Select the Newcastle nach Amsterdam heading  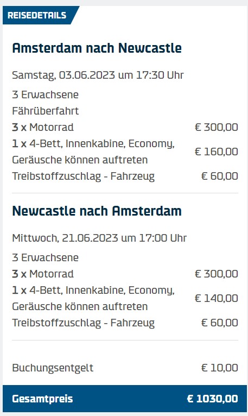(97, 211)
